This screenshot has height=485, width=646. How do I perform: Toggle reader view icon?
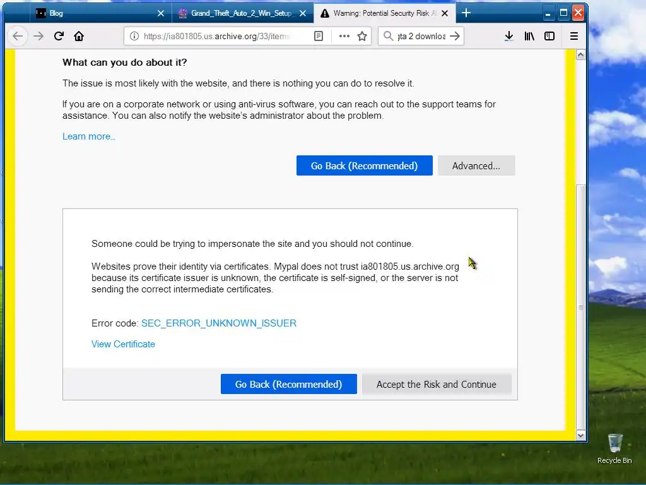[x=319, y=36]
